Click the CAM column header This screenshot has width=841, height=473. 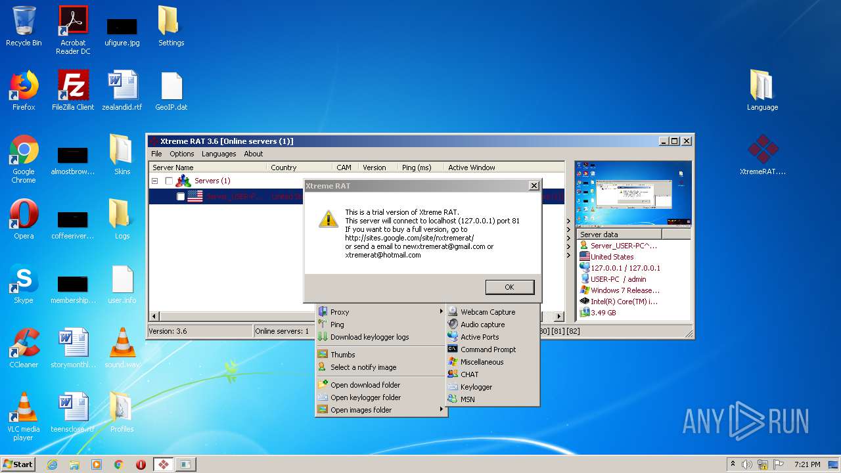(x=345, y=168)
